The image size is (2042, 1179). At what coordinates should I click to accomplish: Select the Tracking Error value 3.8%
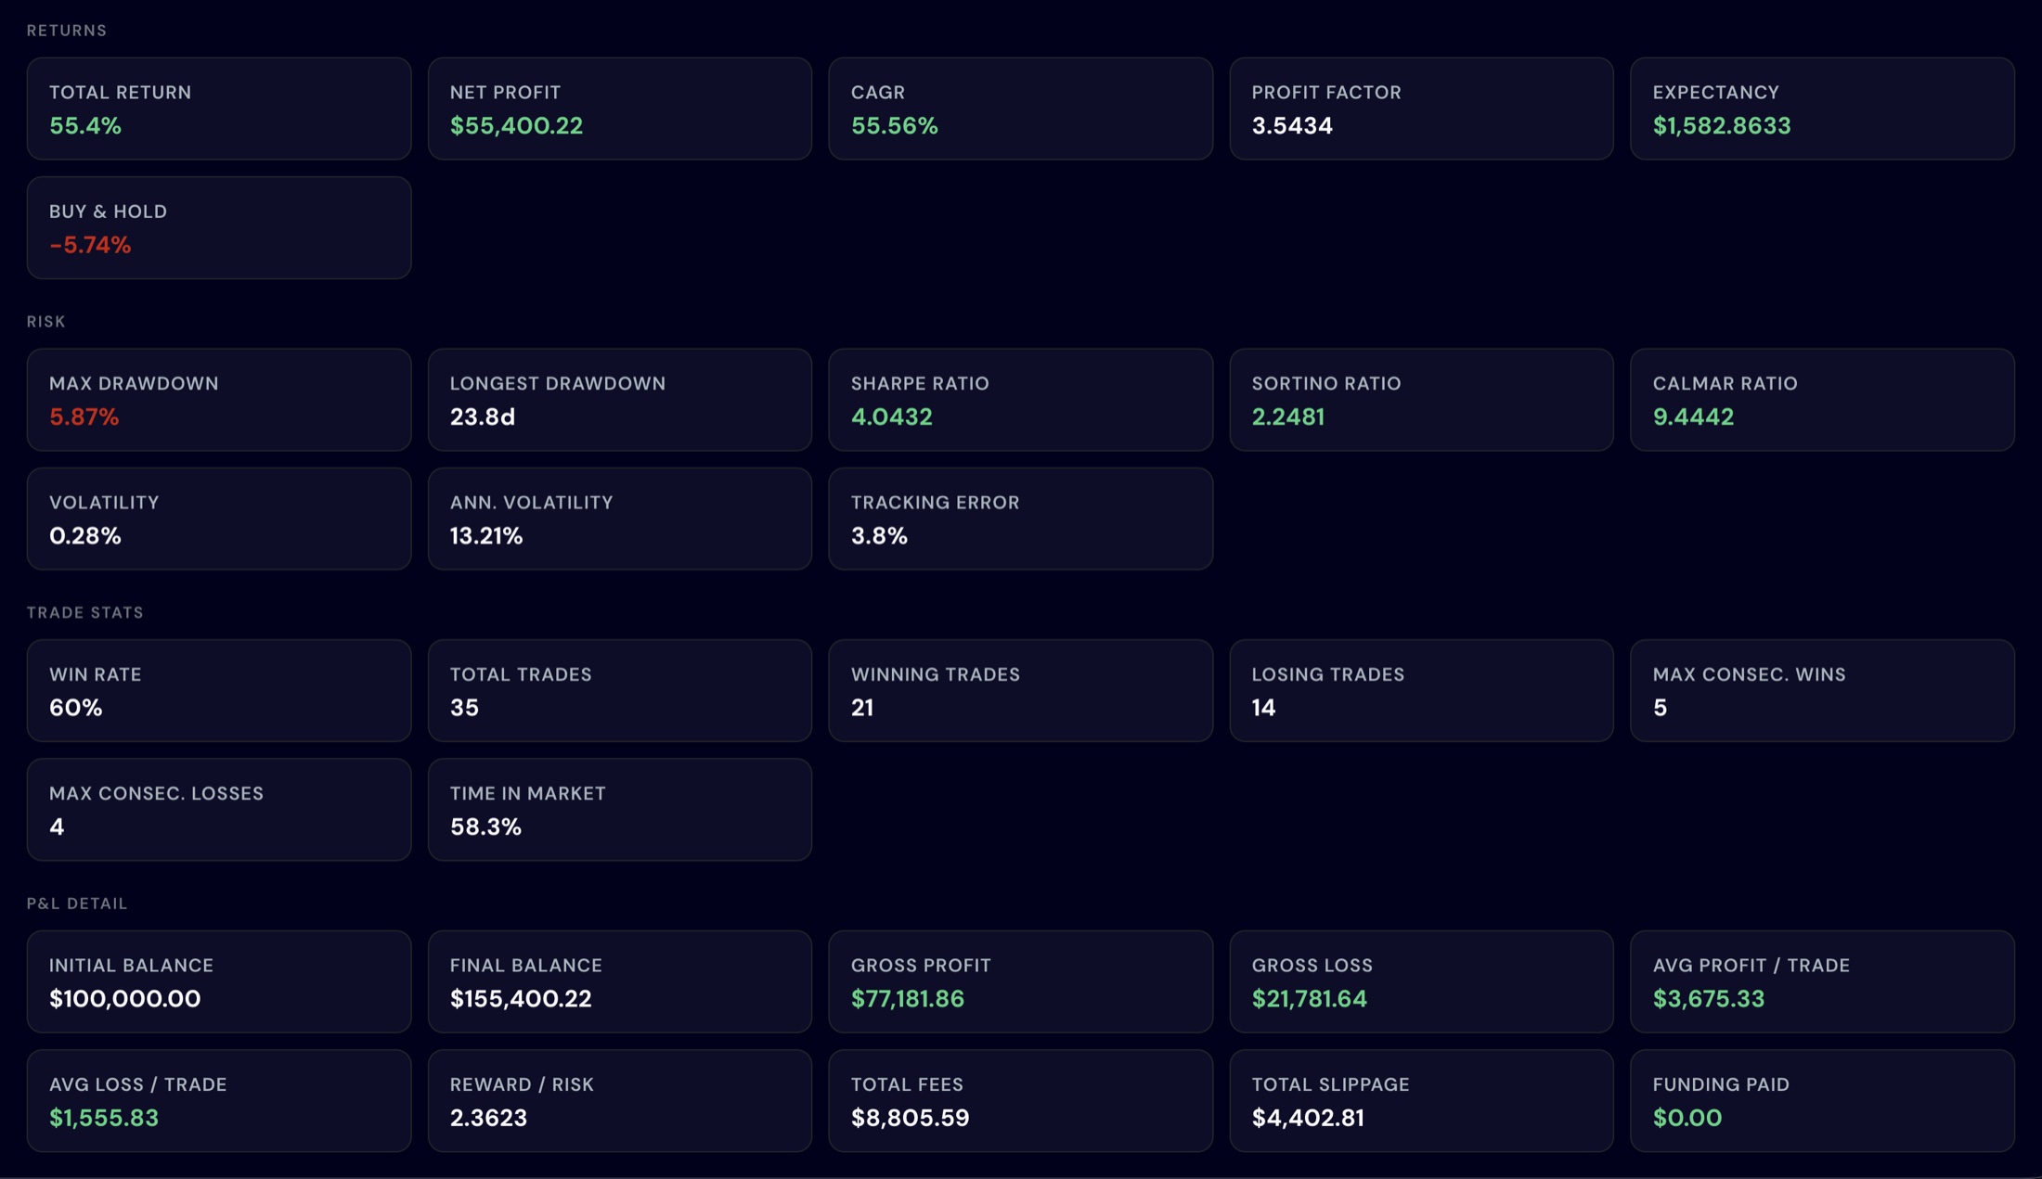tap(879, 536)
